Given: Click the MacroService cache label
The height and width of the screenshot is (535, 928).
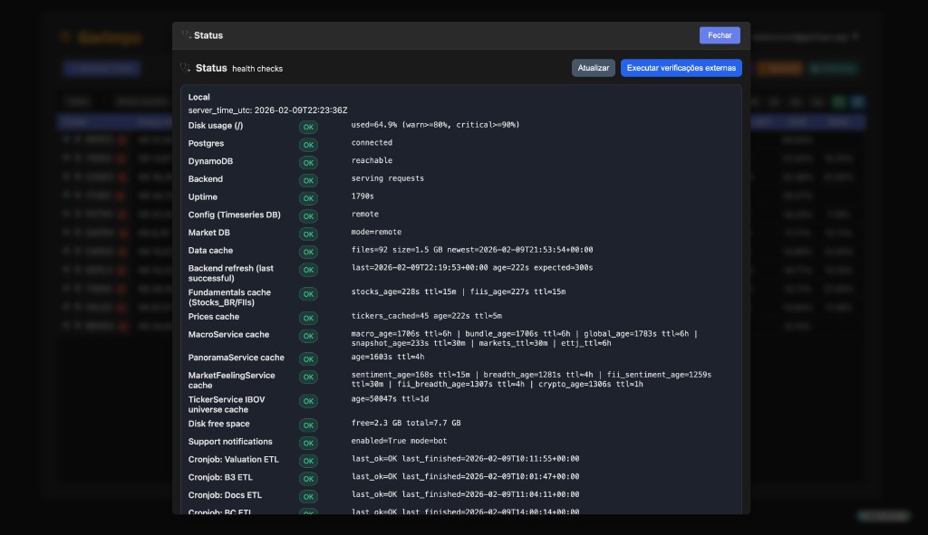Looking at the screenshot, I should tap(228, 335).
